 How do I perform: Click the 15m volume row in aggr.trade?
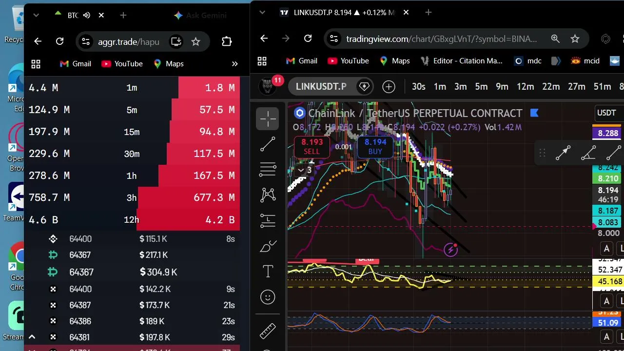coord(132,132)
